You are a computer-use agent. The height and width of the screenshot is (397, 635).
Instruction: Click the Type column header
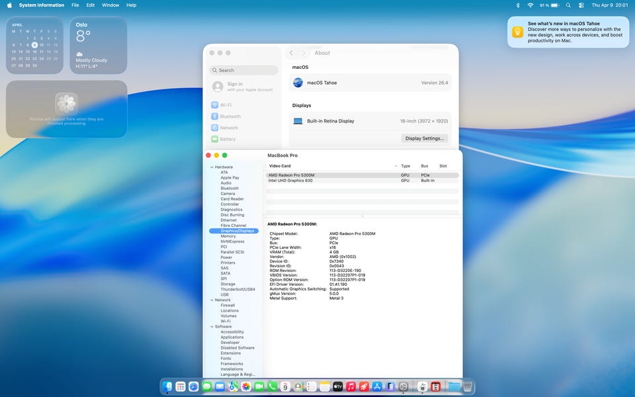pos(405,166)
